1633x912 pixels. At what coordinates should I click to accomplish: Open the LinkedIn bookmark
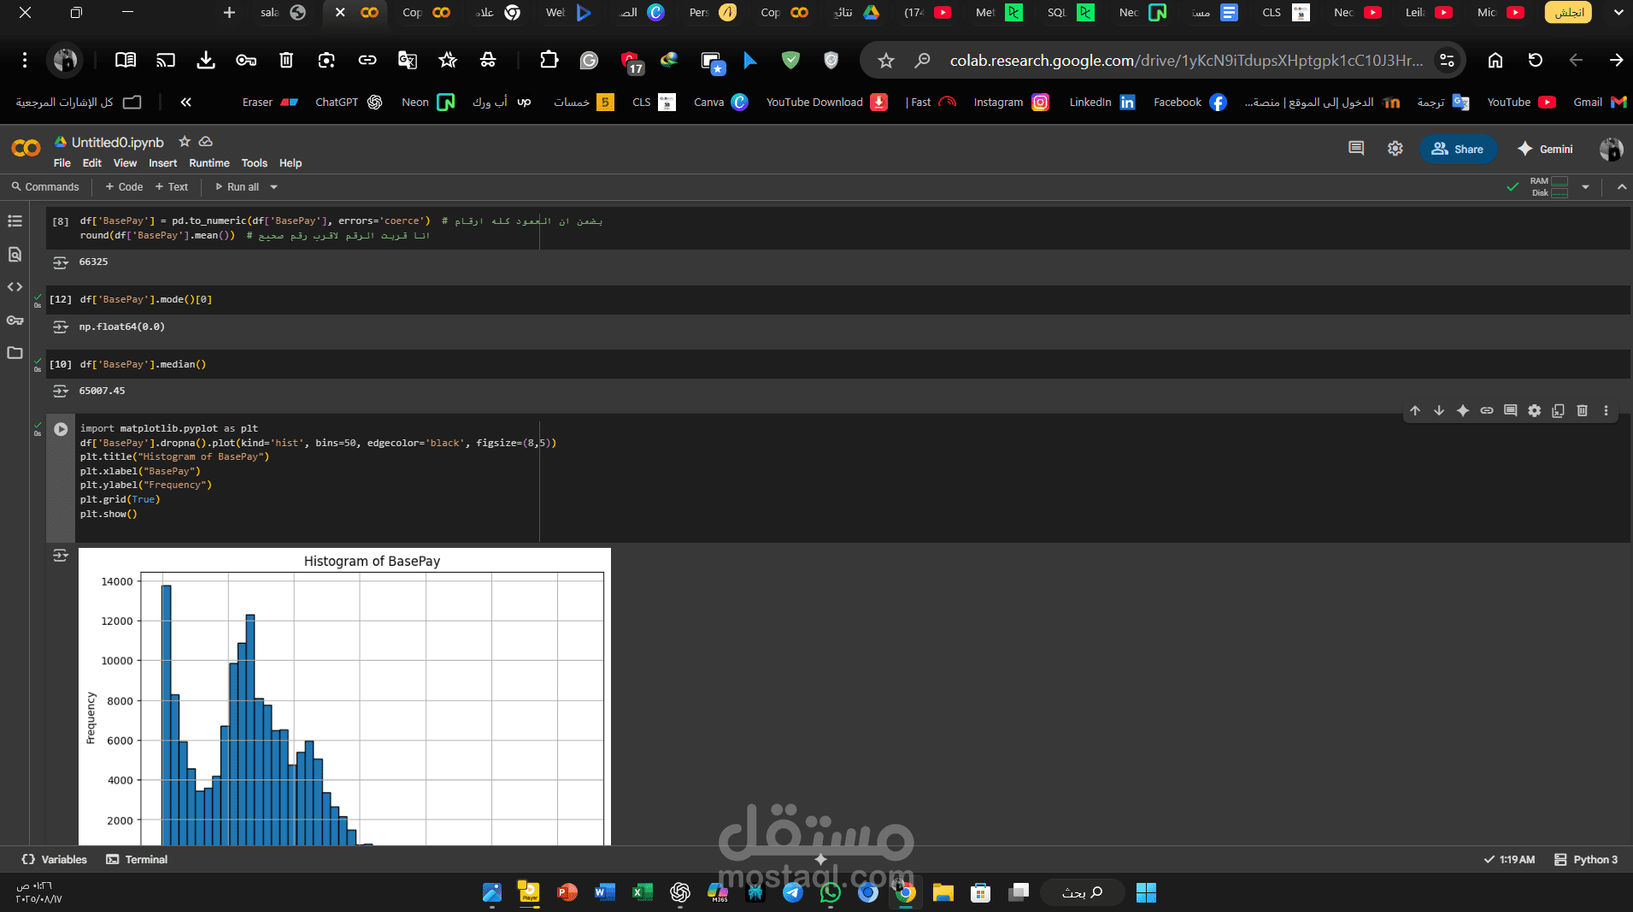1102,103
